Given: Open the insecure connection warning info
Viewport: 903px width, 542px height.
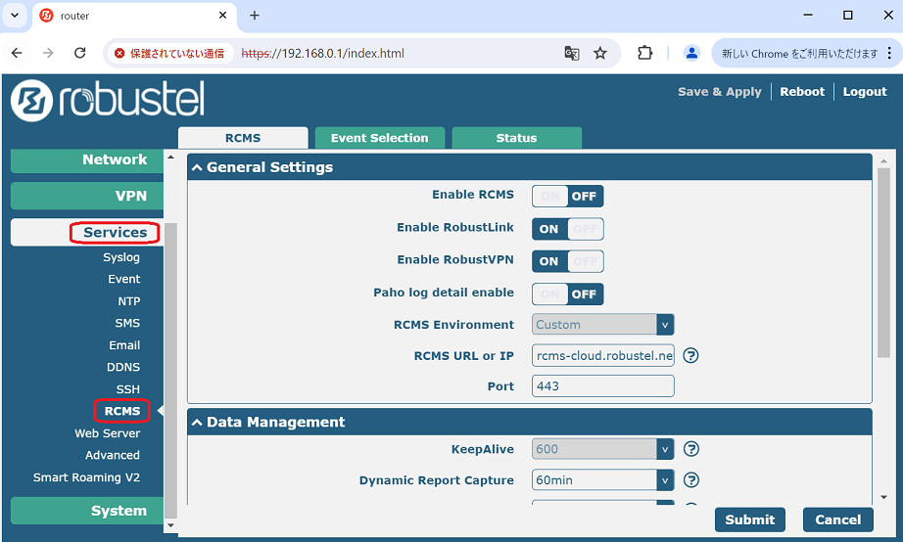Looking at the screenshot, I should [169, 54].
